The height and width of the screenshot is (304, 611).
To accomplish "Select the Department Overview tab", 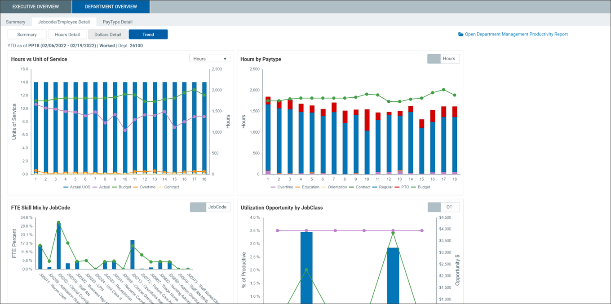I will tap(111, 7).
